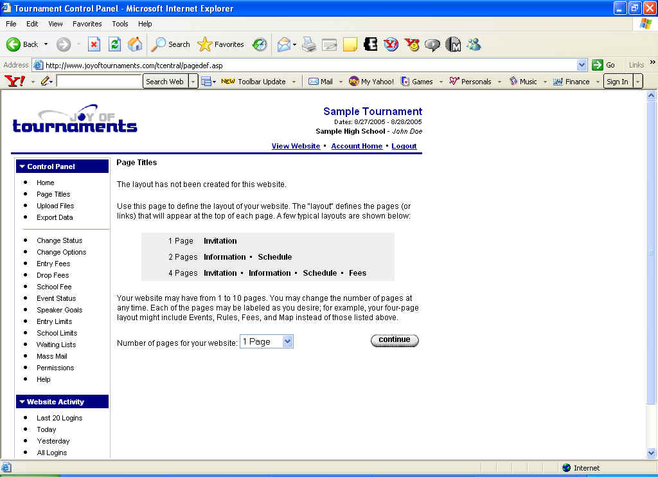The height and width of the screenshot is (477, 658).
Task: Refresh the current page
Action: (114, 44)
